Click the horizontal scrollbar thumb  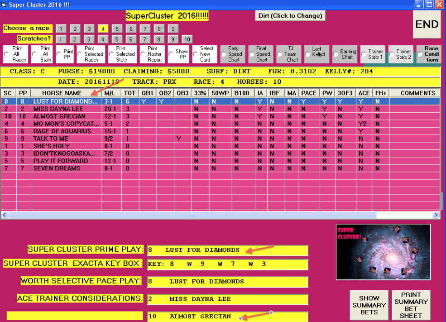click(193, 215)
